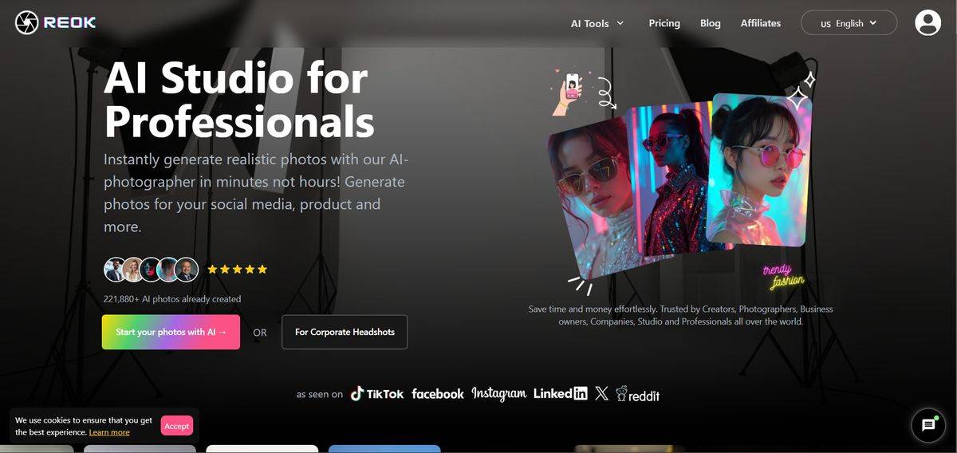Click the LinkedIn logo
The width and height of the screenshot is (957, 453).
point(560,393)
